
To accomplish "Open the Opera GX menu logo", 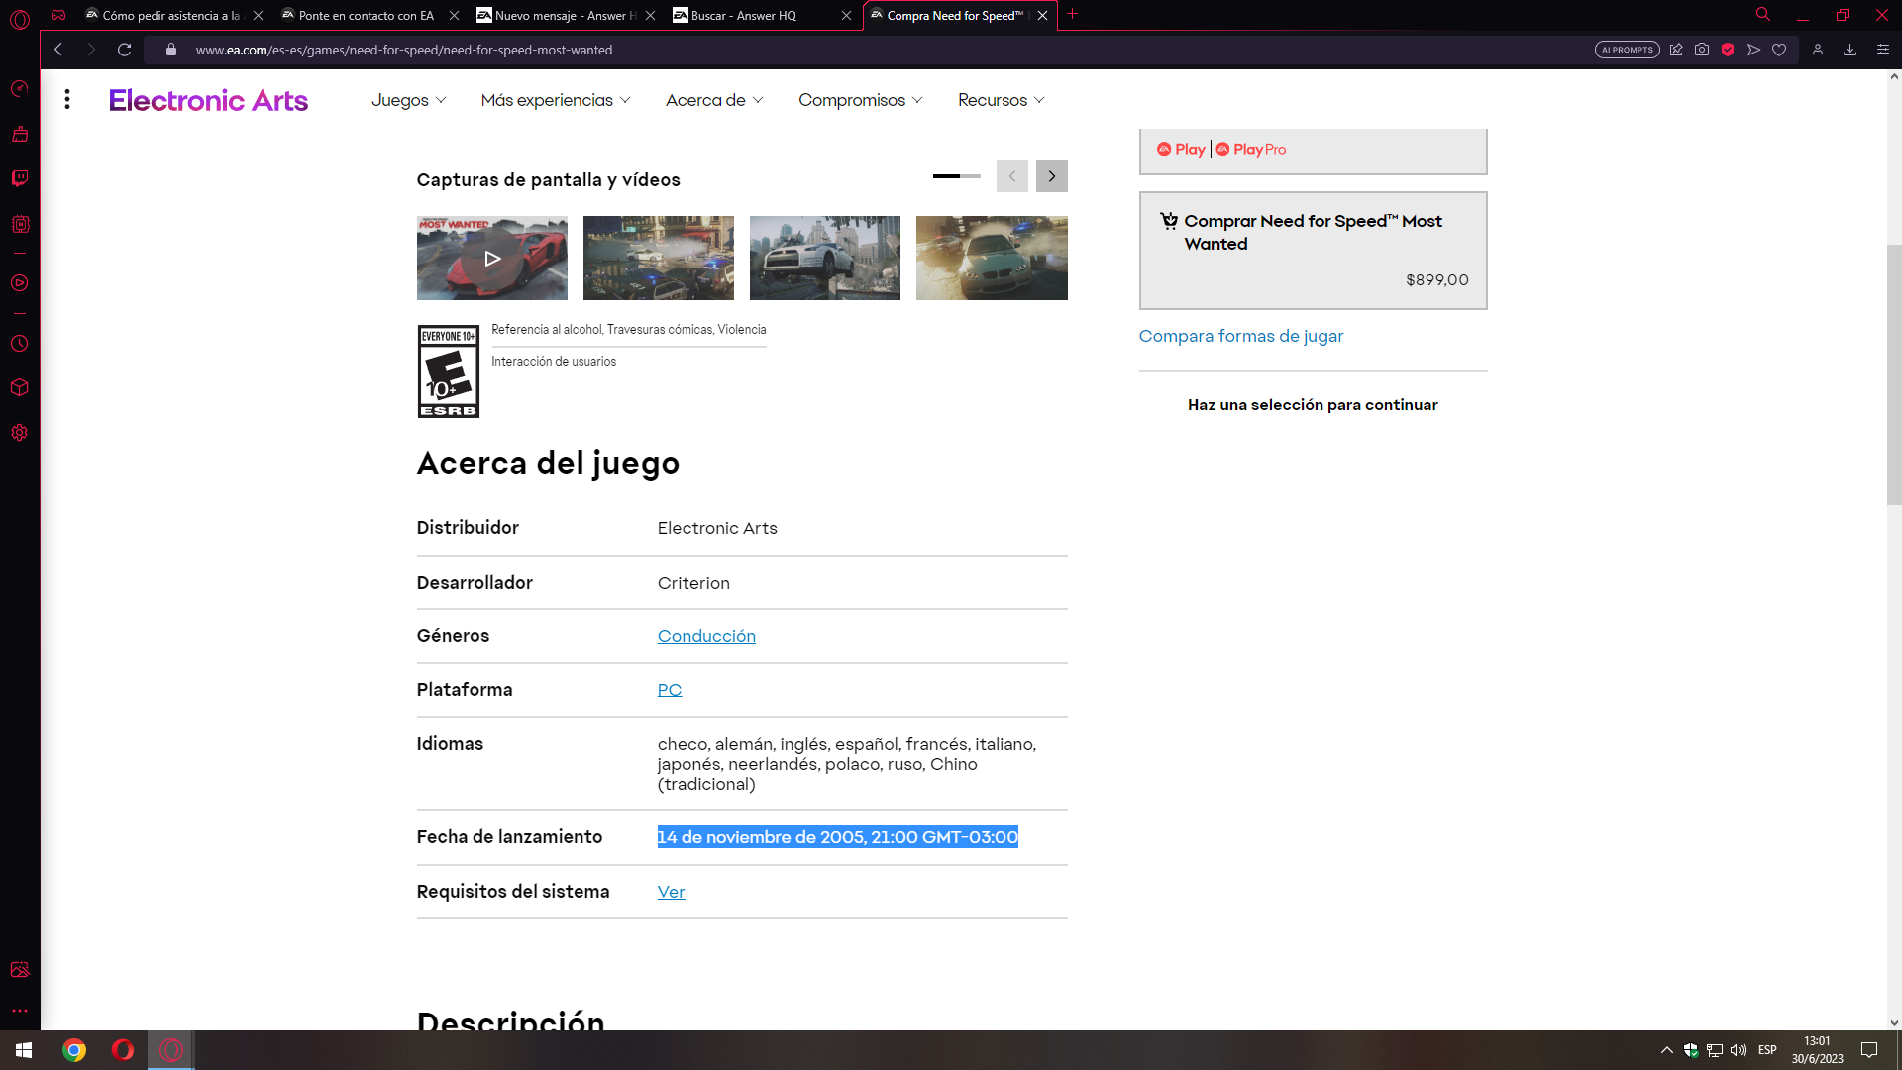I will (20, 19).
